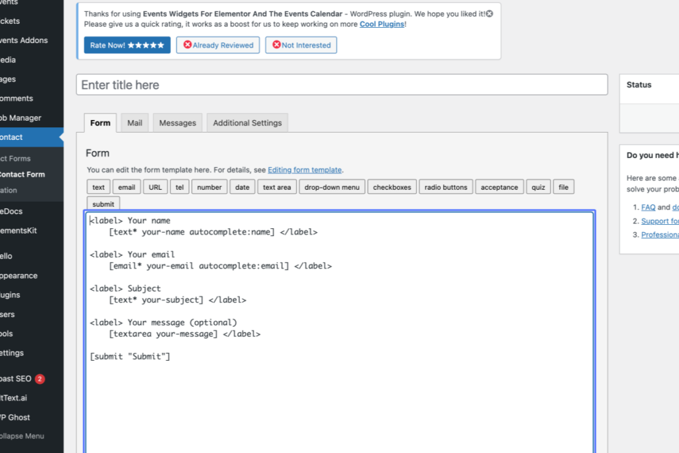Insert a file tag
Image resolution: width=679 pixels, height=453 pixels.
(564, 187)
